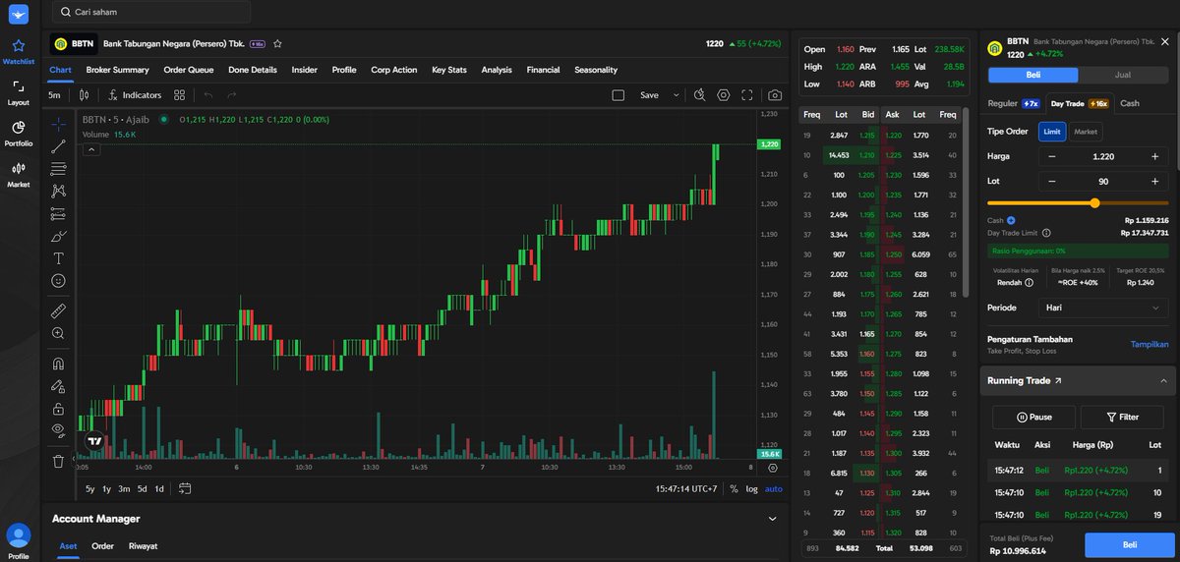Switch to the Done Details tab

(x=253, y=70)
